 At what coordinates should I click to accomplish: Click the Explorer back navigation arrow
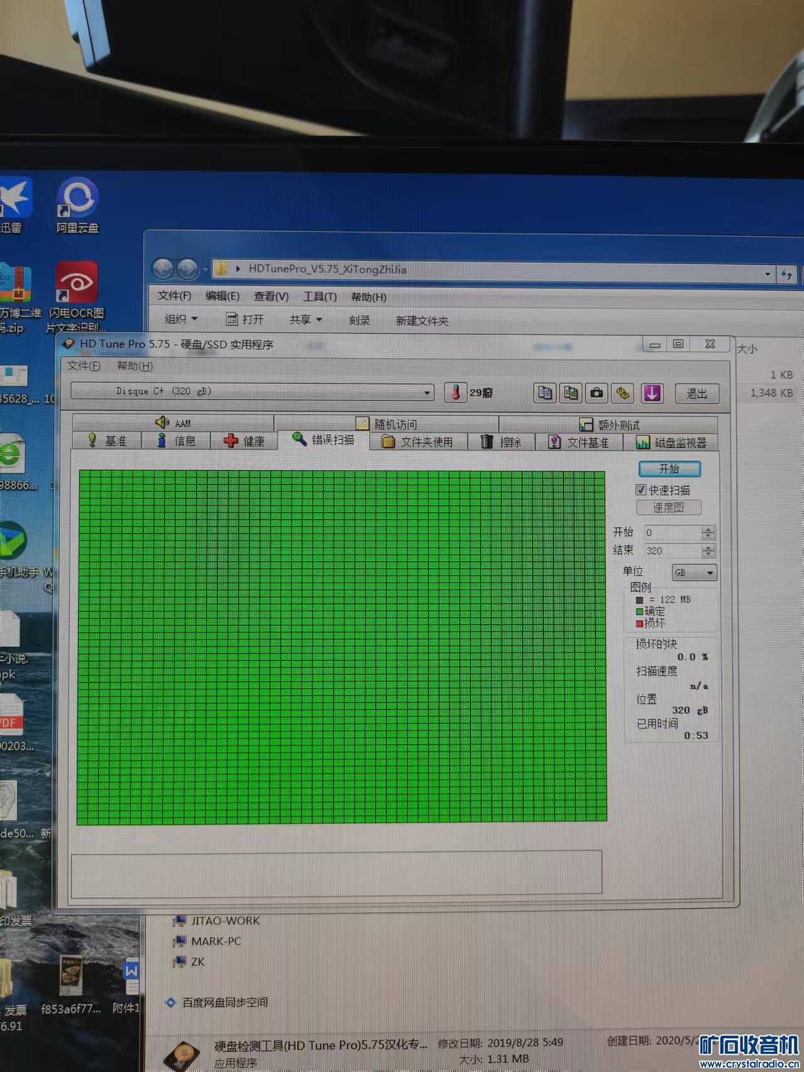[163, 270]
